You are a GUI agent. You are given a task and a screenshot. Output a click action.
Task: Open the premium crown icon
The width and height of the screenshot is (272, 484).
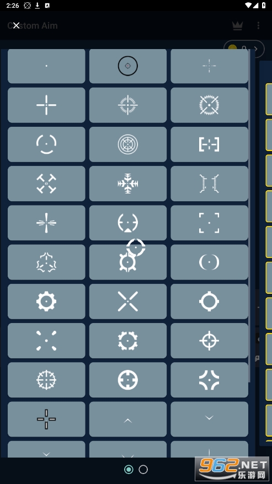tap(237, 25)
